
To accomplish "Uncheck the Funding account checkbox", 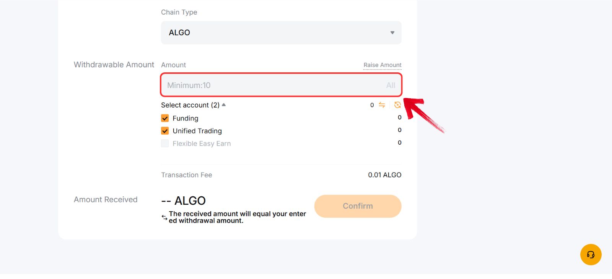I will pyautogui.click(x=164, y=118).
